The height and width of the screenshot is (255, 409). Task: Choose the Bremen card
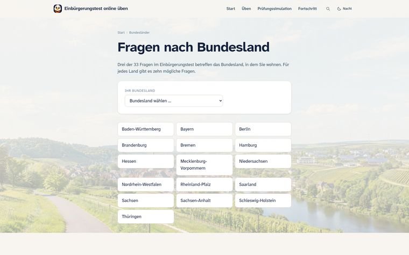click(204, 145)
